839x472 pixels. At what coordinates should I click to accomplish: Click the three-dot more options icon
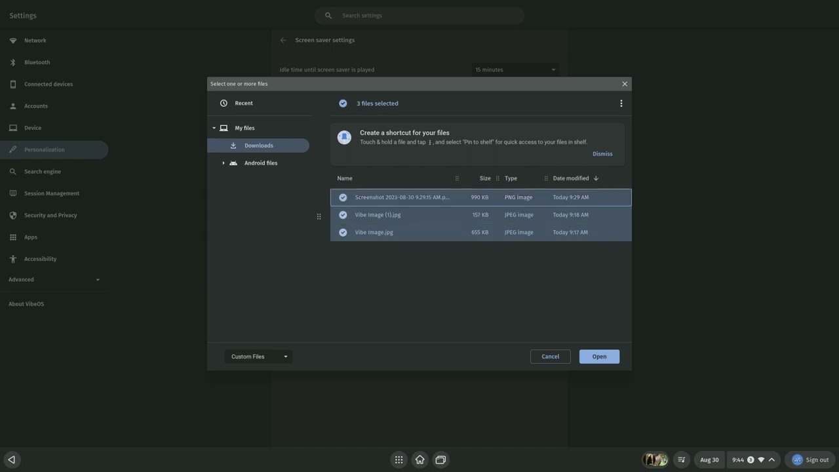621,103
